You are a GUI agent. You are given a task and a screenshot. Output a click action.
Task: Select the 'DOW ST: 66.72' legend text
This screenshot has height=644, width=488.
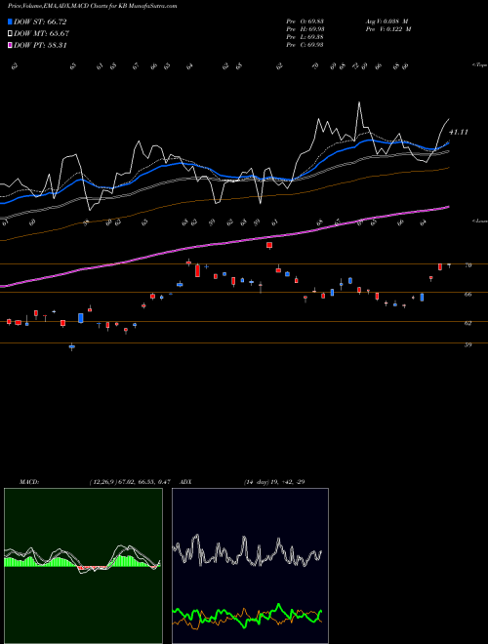40,21
